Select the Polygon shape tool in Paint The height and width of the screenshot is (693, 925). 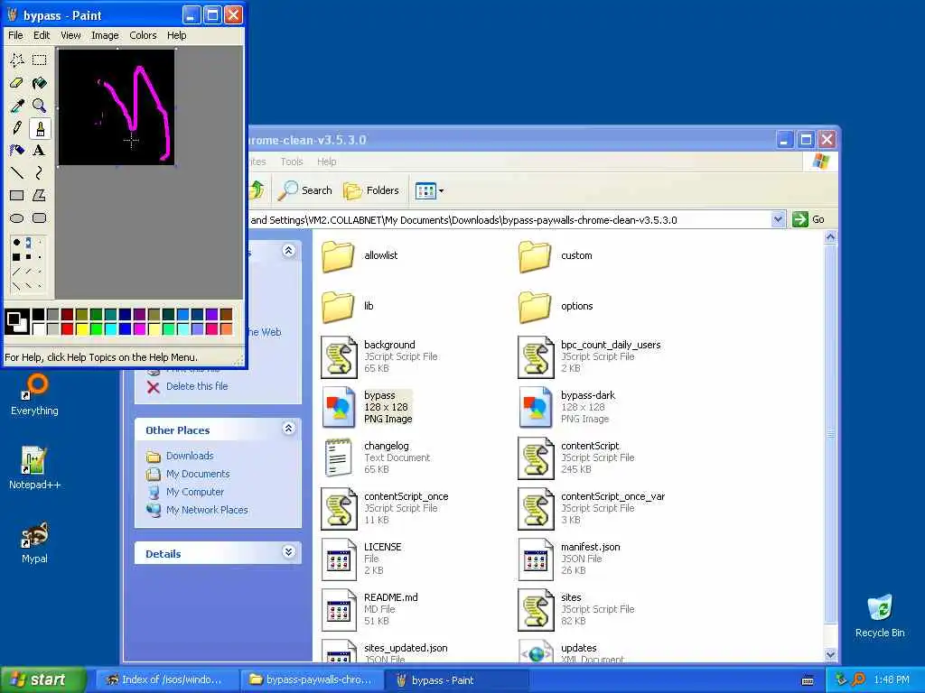point(40,195)
